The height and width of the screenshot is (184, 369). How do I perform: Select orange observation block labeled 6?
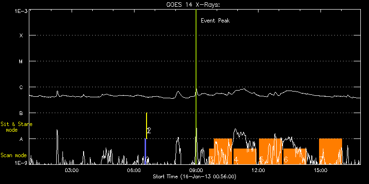(295, 156)
